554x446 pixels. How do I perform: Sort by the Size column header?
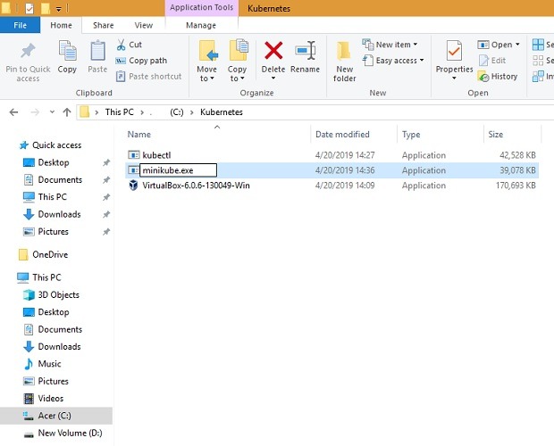tap(495, 135)
